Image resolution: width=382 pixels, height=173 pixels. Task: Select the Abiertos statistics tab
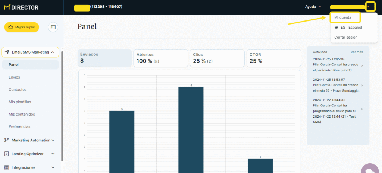pos(160,58)
